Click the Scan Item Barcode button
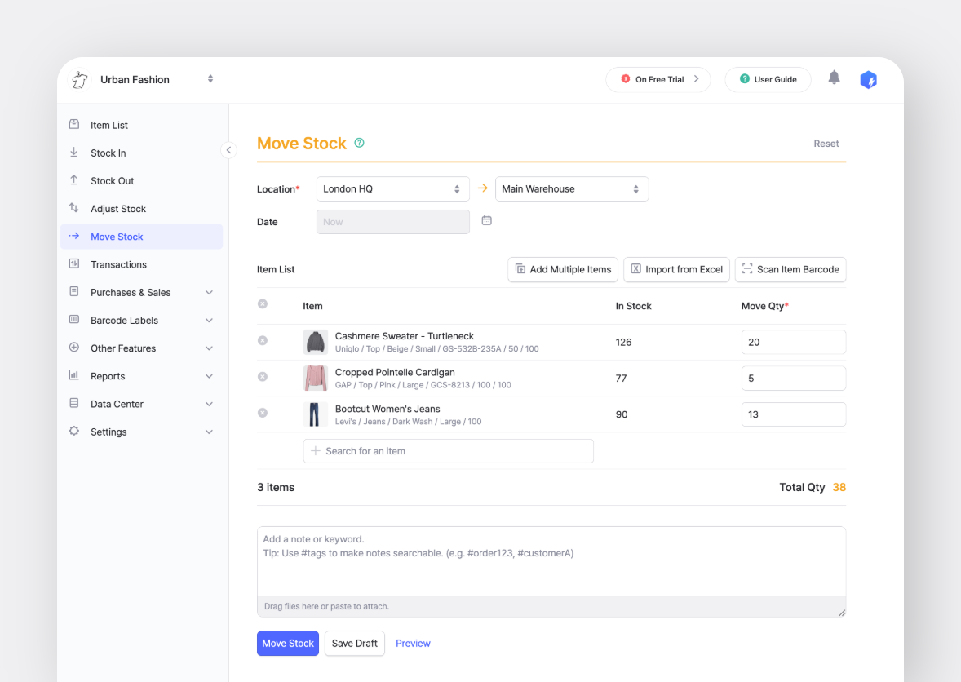The image size is (961, 682). pyautogui.click(x=790, y=270)
